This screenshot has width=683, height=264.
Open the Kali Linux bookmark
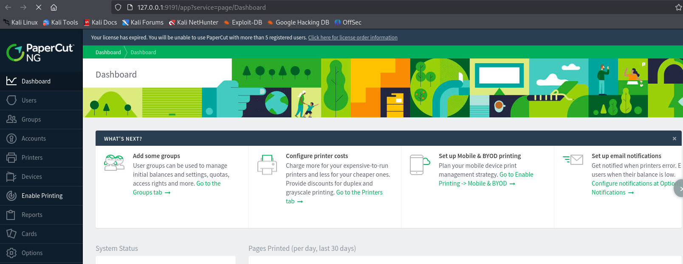[x=20, y=22]
